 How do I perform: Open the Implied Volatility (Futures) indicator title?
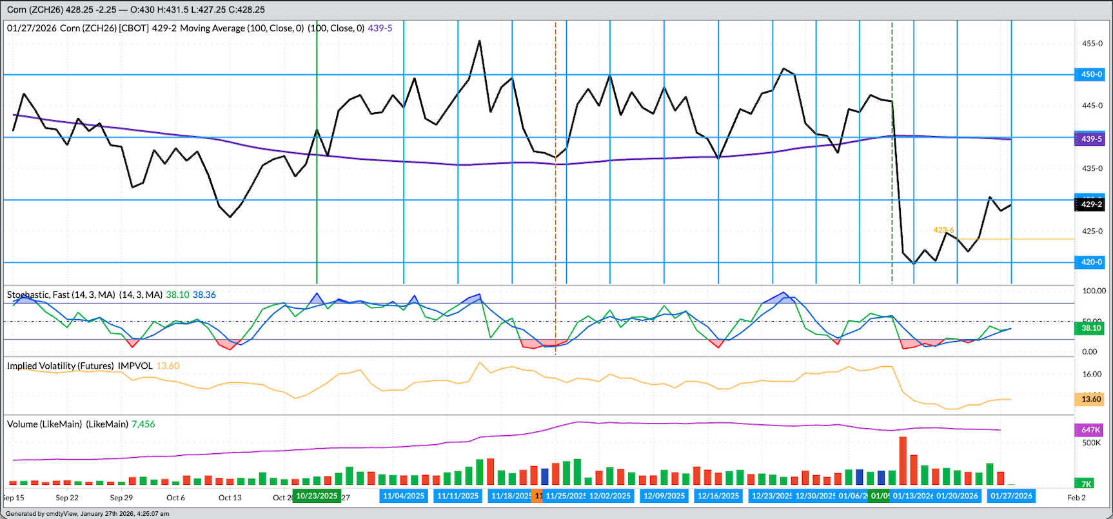pos(61,366)
